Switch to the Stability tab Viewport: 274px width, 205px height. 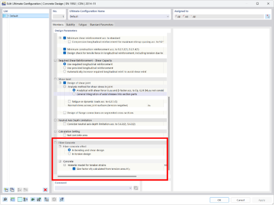point(71,25)
